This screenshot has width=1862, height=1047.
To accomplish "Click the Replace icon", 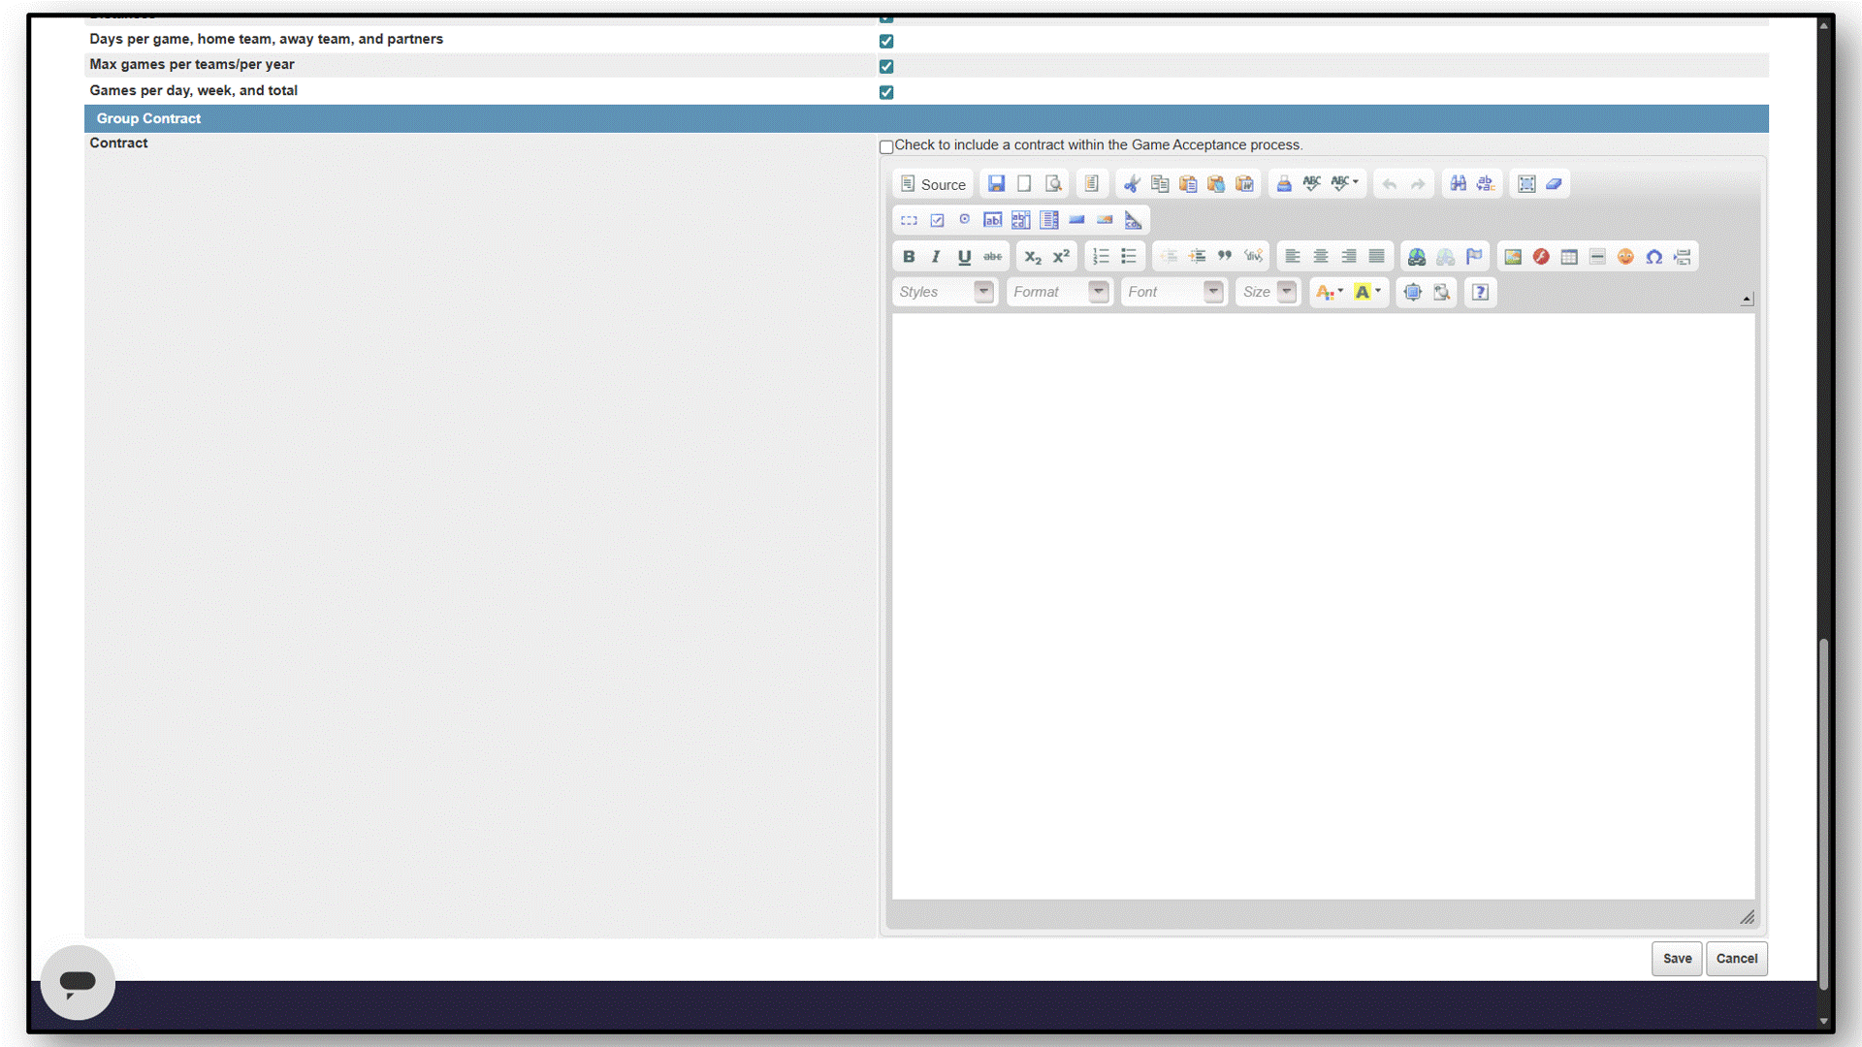I will [x=1486, y=184].
